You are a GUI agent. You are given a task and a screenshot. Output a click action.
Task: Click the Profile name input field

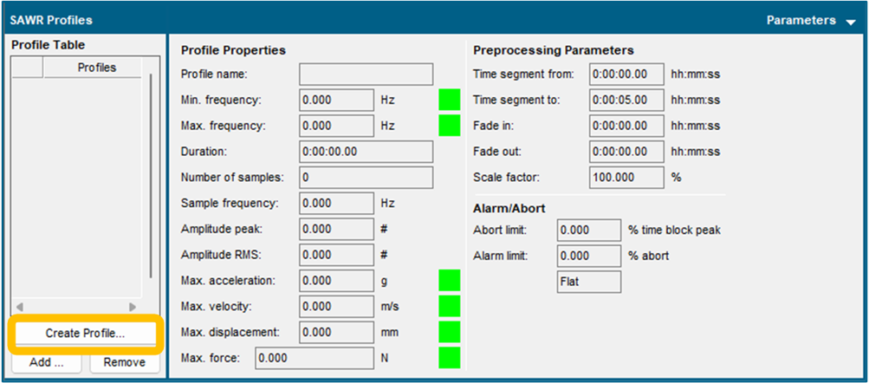click(x=366, y=75)
